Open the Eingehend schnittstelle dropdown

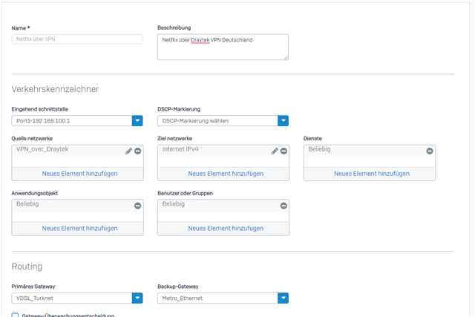(x=137, y=120)
